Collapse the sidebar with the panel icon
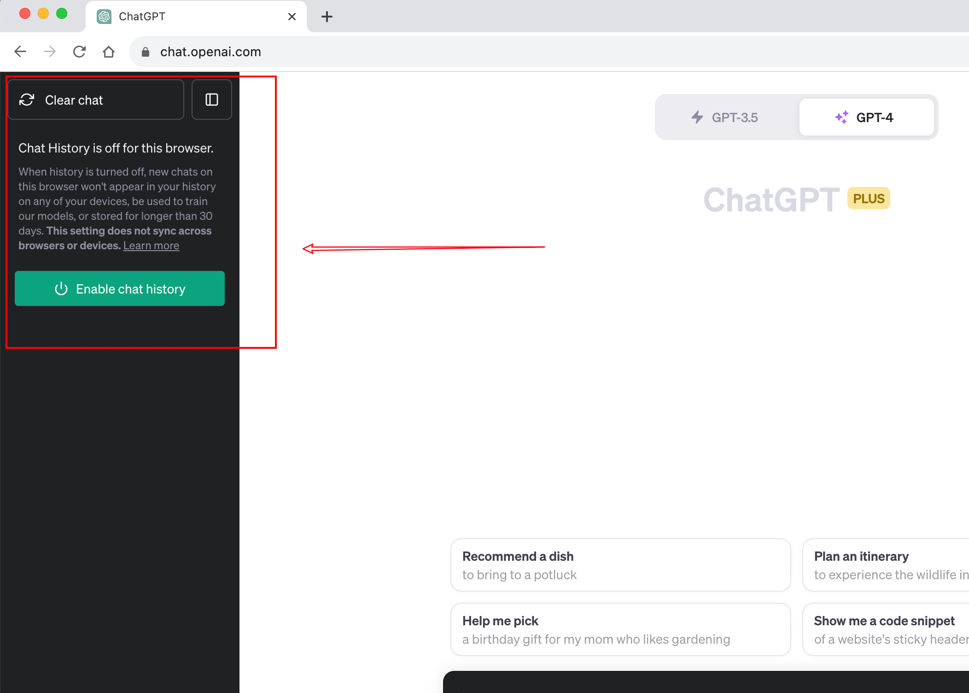 (x=212, y=100)
